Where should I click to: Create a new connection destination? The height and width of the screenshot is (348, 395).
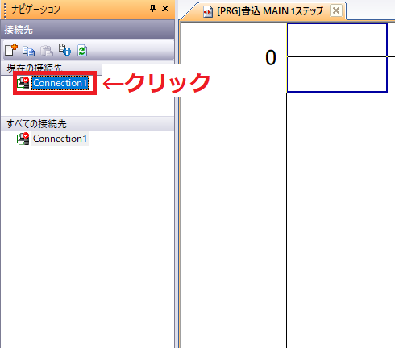click(11, 50)
